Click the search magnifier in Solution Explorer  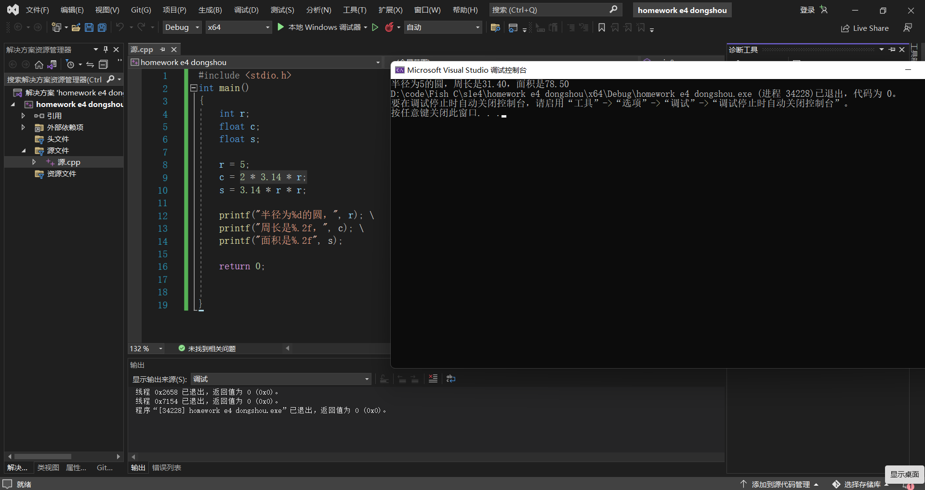click(x=111, y=79)
